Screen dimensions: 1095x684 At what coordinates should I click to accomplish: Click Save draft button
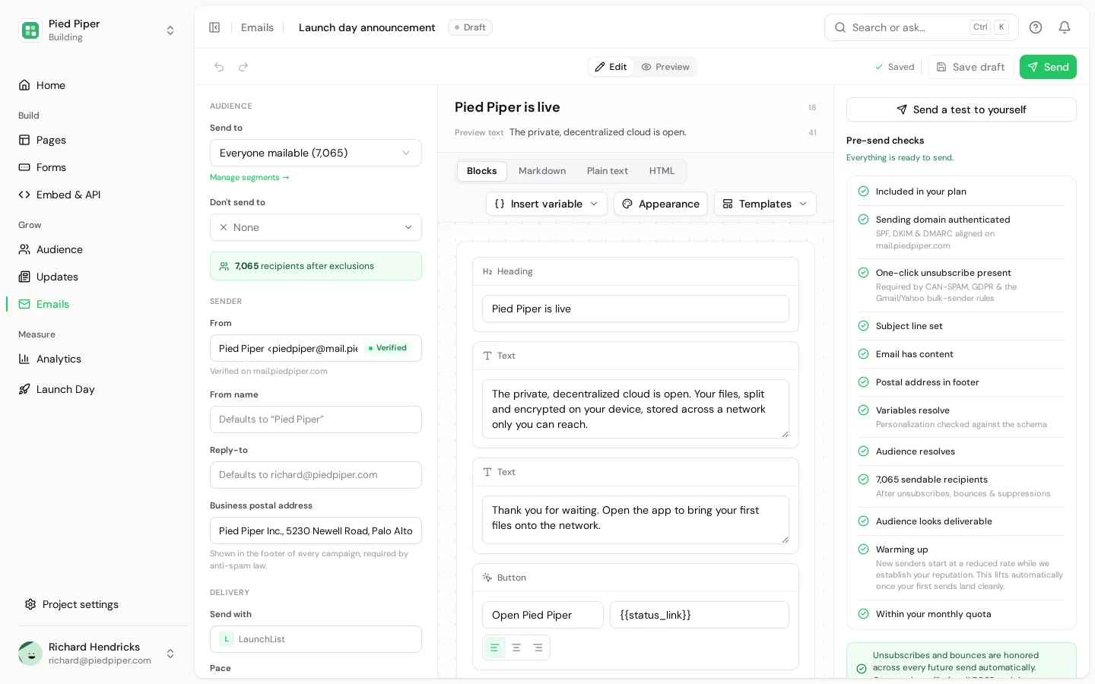tap(970, 67)
